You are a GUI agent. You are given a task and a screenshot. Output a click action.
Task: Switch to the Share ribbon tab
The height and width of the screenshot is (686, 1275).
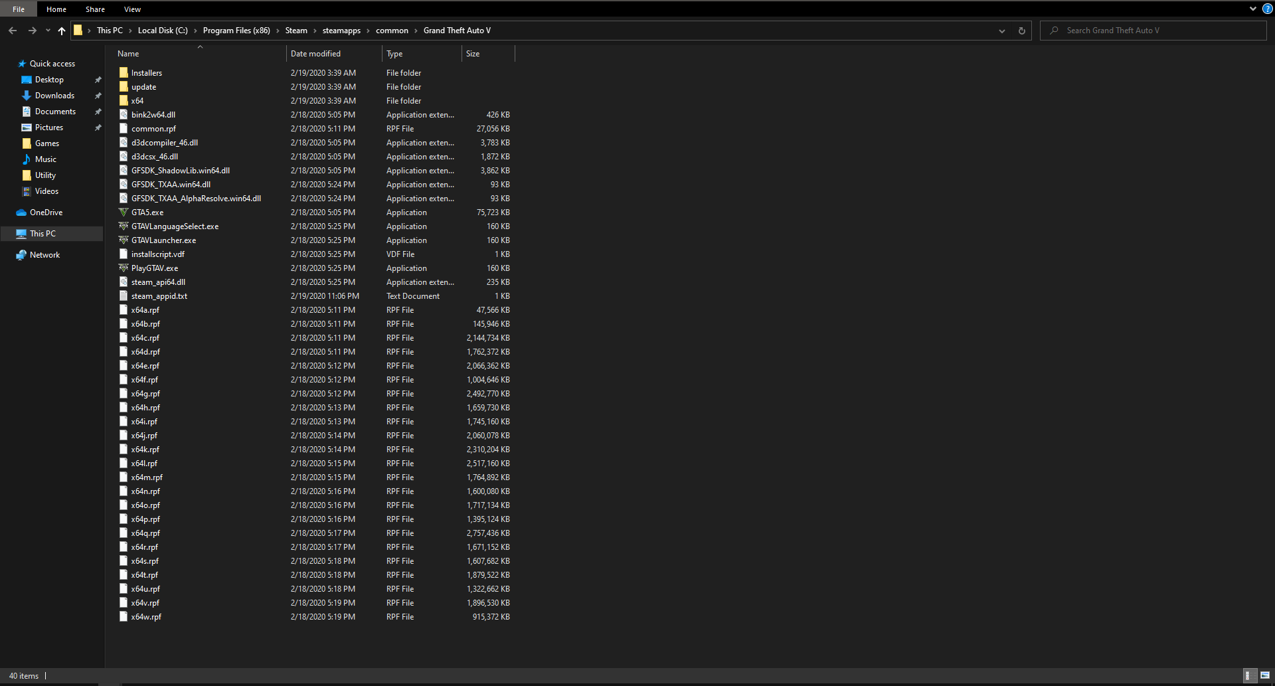[95, 9]
